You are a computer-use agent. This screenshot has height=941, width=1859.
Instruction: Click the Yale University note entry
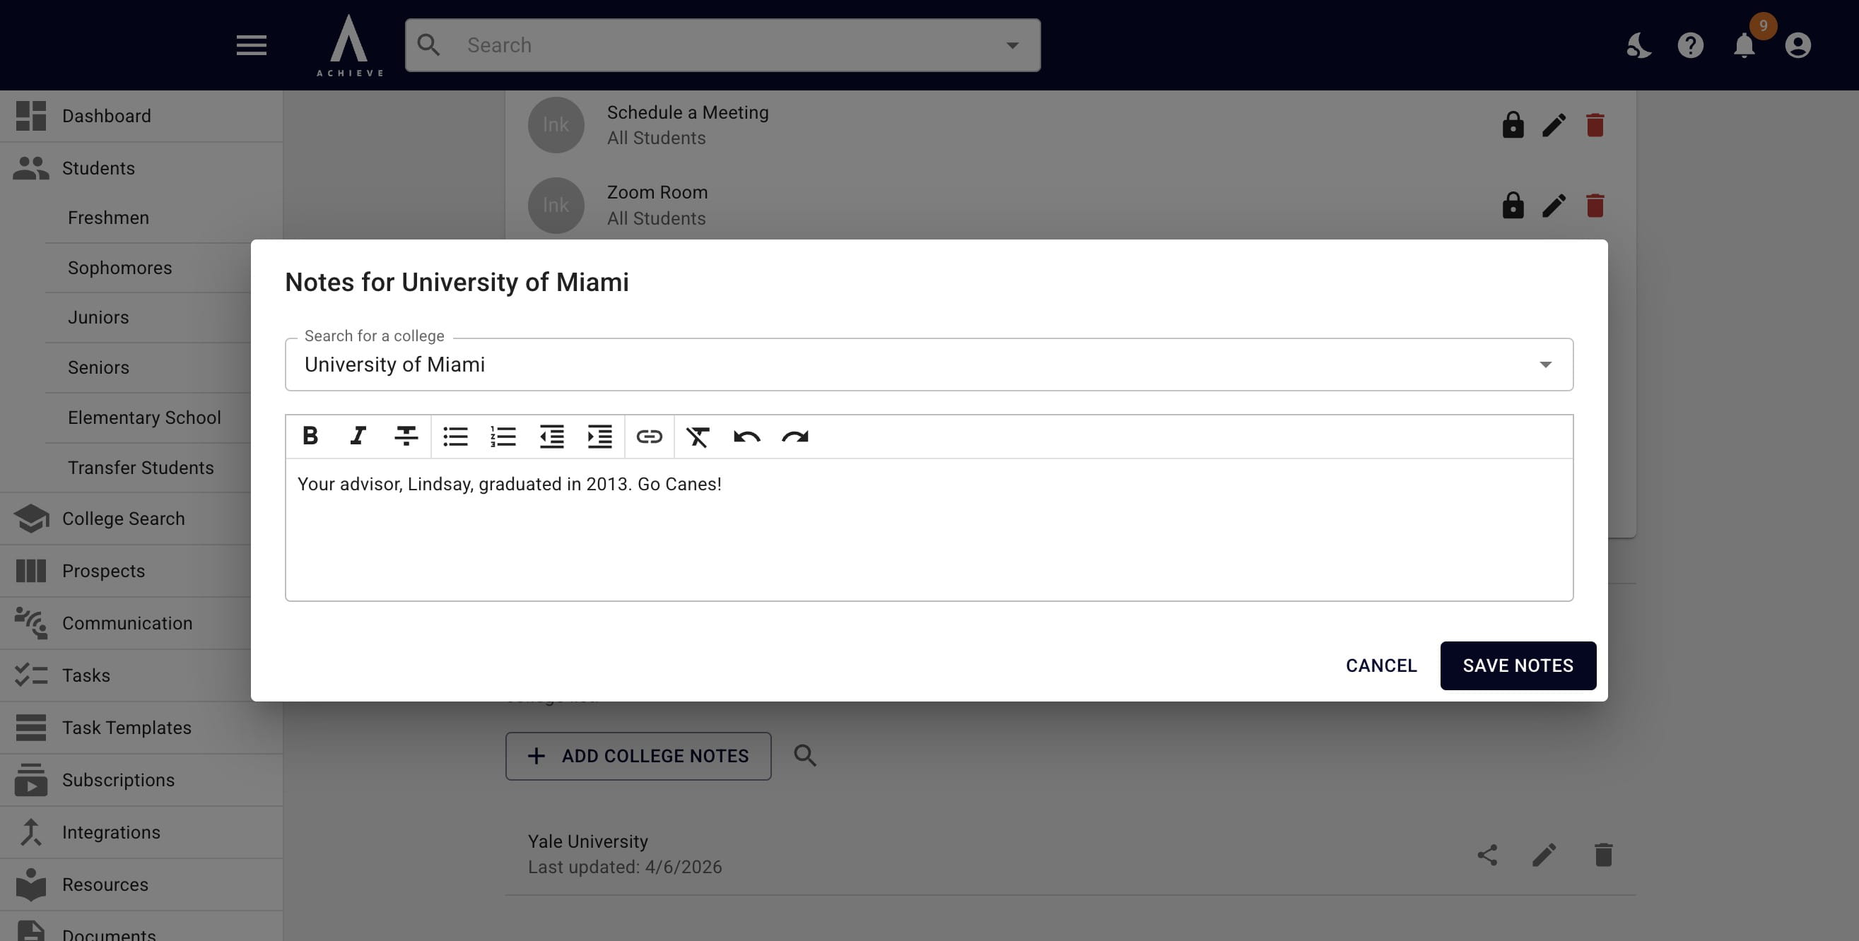pyautogui.click(x=1070, y=855)
